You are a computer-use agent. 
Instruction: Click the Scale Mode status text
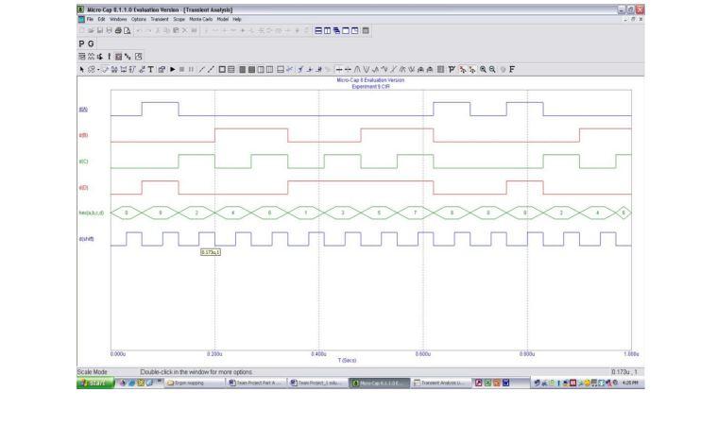point(92,372)
